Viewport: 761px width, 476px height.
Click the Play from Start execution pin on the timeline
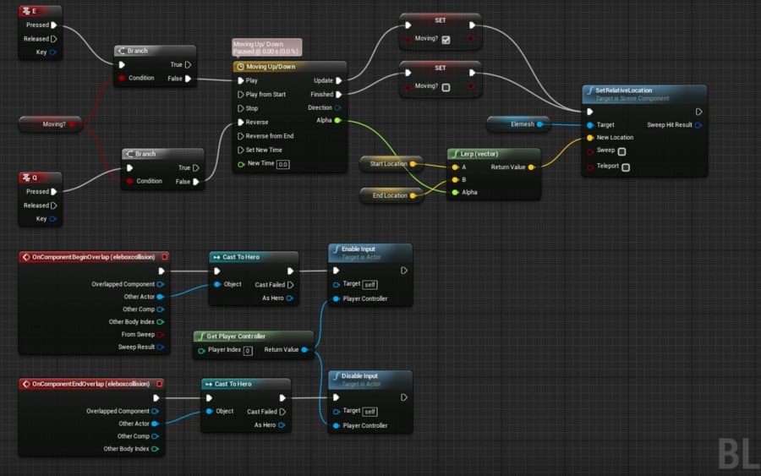click(240, 95)
